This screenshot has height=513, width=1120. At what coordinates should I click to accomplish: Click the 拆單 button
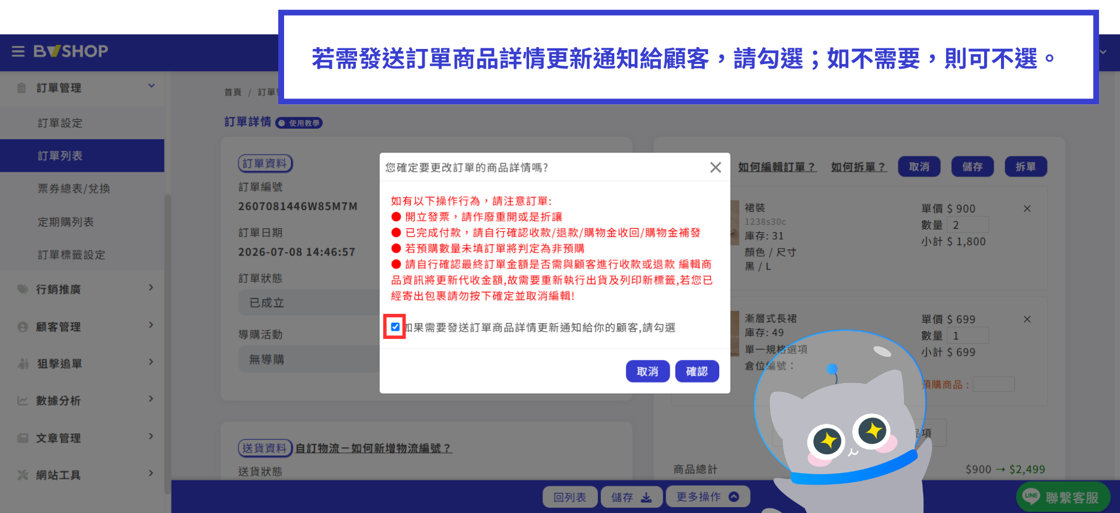tap(1025, 167)
